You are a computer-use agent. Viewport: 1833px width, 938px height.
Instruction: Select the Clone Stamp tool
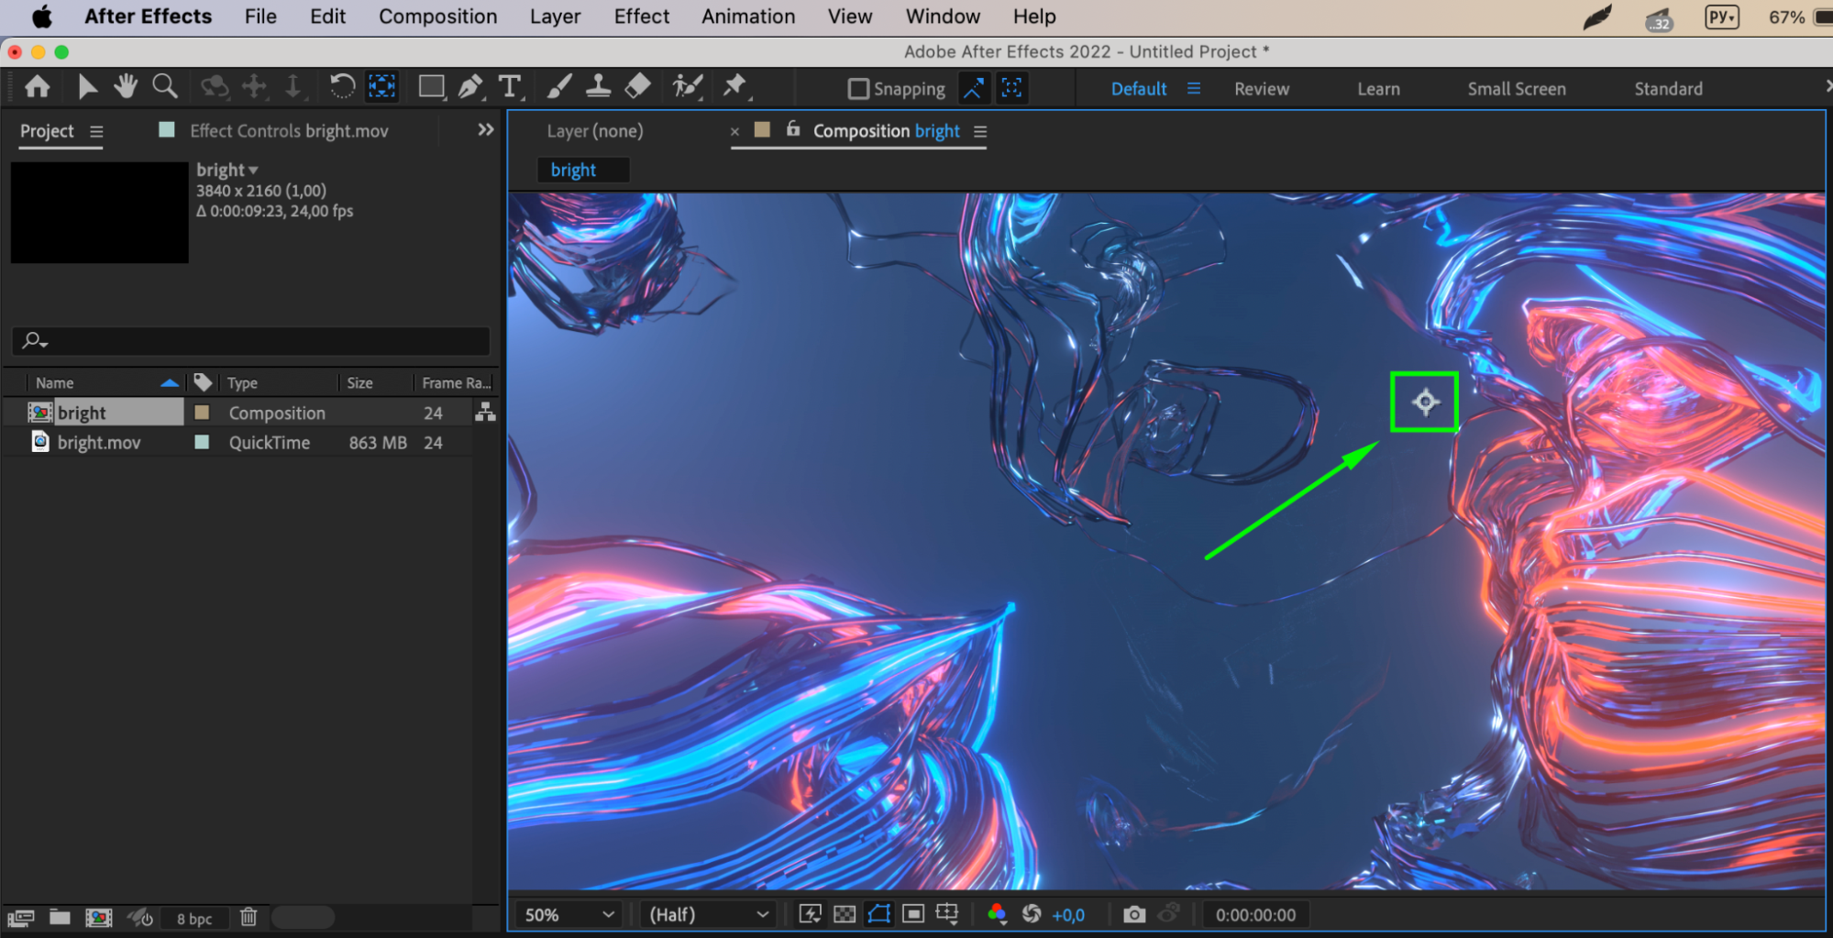[x=598, y=87]
